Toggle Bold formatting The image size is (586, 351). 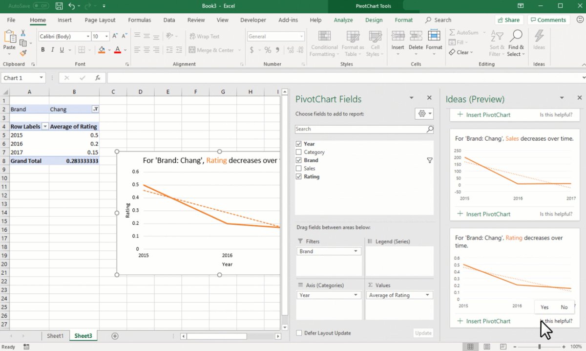pos(43,50)
